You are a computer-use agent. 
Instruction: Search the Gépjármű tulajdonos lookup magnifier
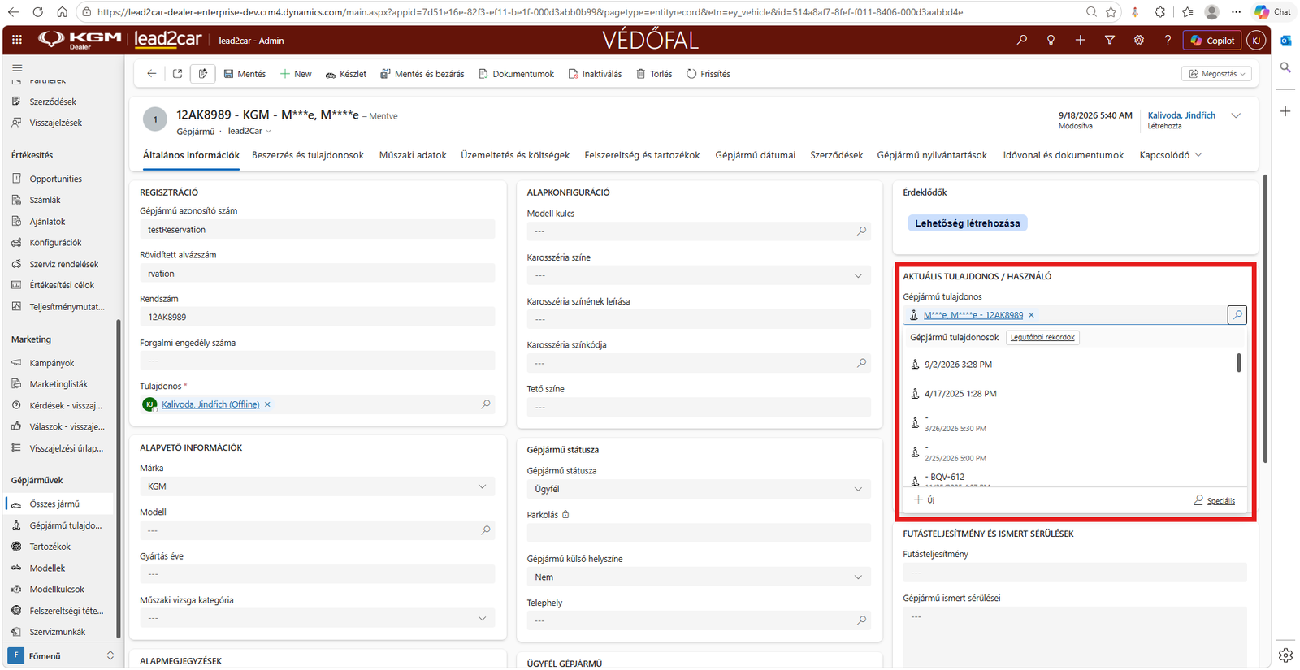pos(1237,315)
